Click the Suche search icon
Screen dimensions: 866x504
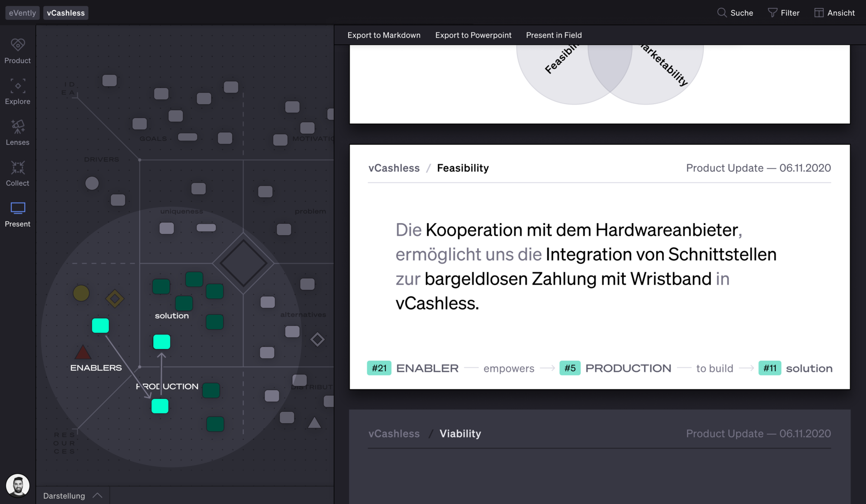721,13
